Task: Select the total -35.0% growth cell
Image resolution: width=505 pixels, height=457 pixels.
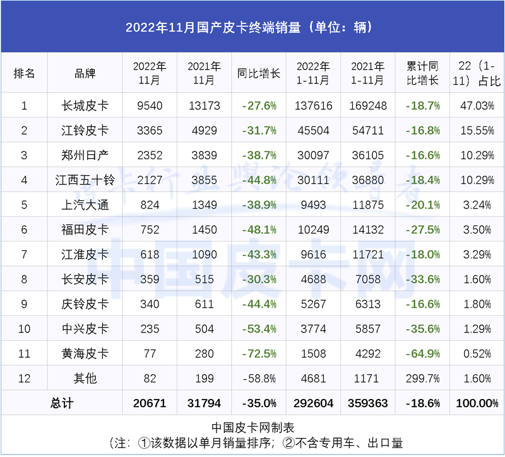Action: [259, 403]
